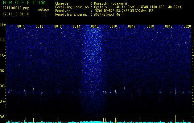The height and width of the screenshot is (123, 194).
Task: Click the 1.0 kHz axis label
Action: tap(3, 55)
